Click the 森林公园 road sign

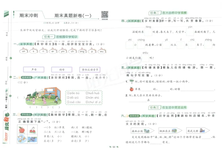pos(143,131)
